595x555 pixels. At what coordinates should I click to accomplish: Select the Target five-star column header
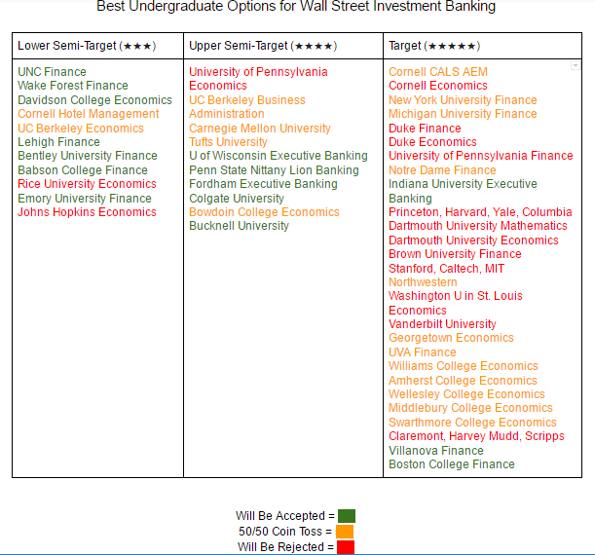pos(434,46)
